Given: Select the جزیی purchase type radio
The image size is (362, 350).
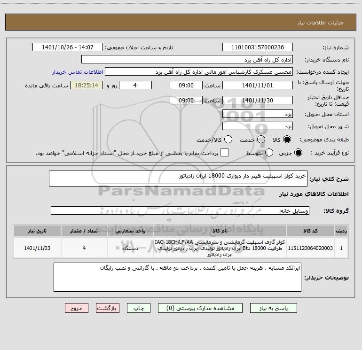Looking at the screenshot, I should click(x=298, y=153).
